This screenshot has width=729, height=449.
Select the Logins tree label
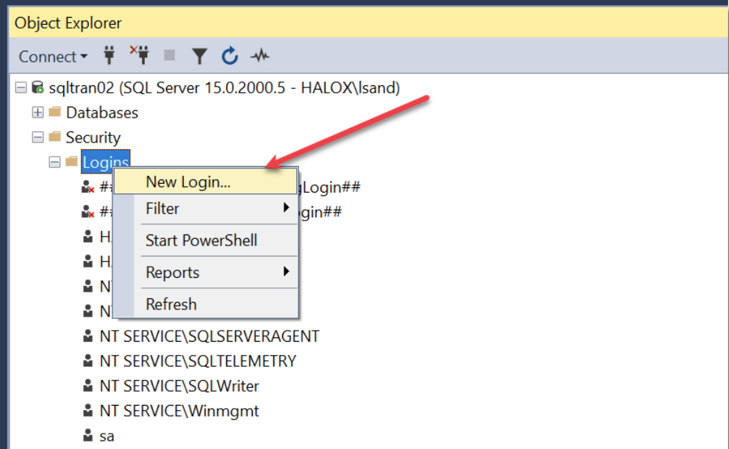pyautogui.click(x=106, y=162)
